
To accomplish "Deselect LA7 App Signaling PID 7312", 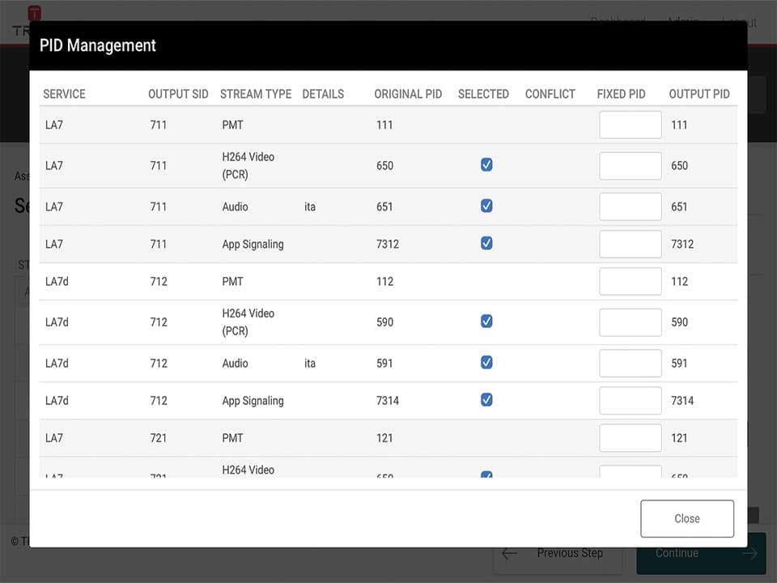I will [486, 243].
